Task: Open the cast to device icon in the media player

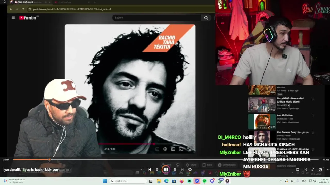Action: [298, 170]
